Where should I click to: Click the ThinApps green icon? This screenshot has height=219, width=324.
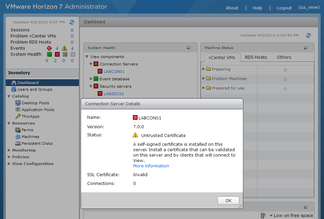click(x=18, y=116)
